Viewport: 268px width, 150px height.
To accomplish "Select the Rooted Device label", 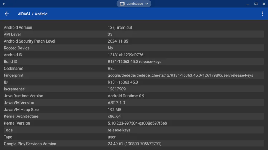I will (16, 48).
